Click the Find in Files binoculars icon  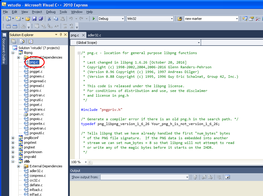(x=180, y=19)
